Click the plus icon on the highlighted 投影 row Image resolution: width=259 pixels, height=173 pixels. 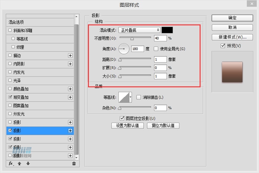coord(70,130)
